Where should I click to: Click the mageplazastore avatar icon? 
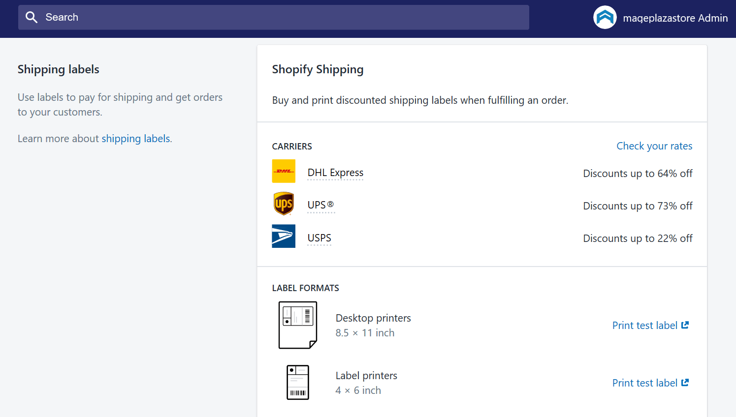point(605,17)
